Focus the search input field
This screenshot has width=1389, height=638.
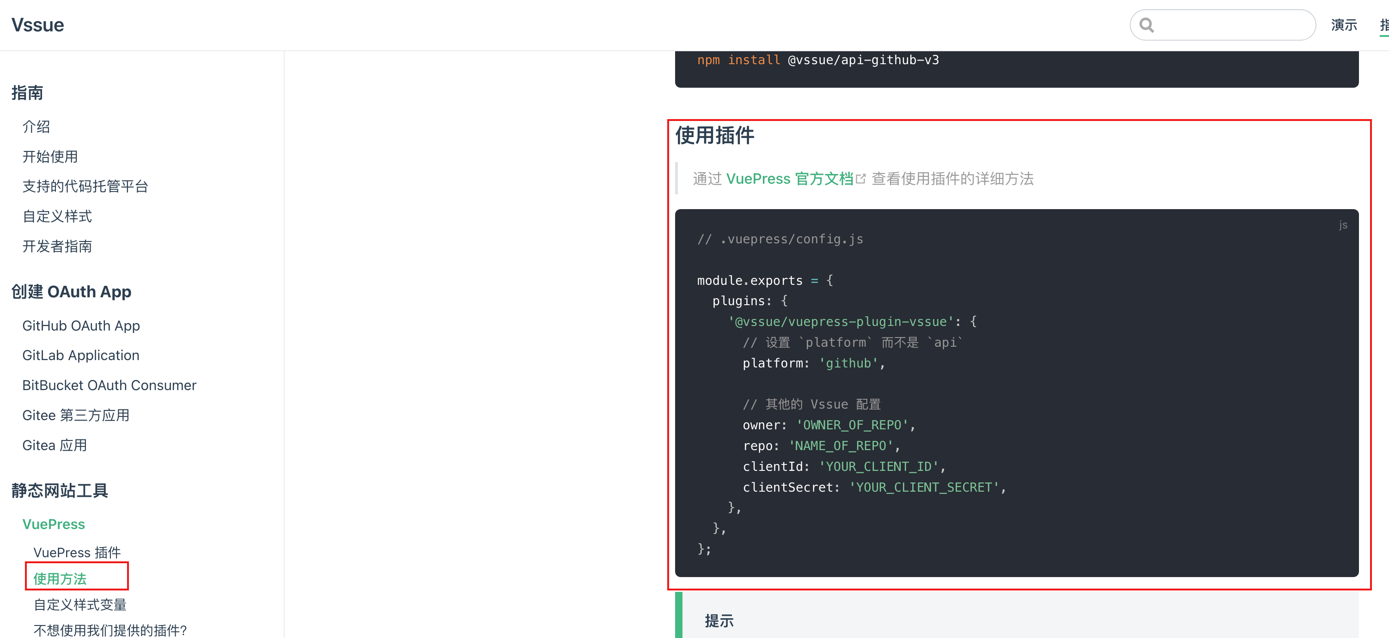(1222, 25)
